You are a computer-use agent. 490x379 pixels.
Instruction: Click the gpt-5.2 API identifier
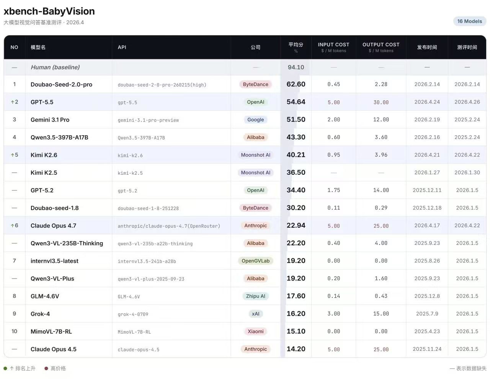(127, 190)
